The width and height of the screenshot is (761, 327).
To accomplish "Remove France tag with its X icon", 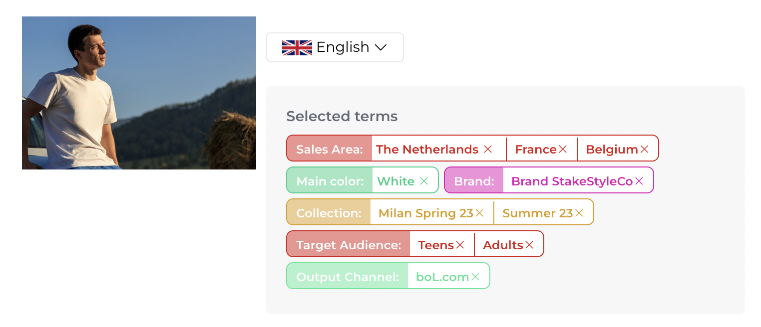I will (x=563, y=149).
